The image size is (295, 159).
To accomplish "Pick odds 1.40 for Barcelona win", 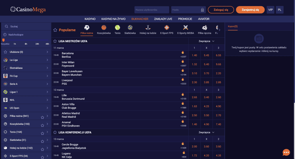I will (x=194, y=55).
